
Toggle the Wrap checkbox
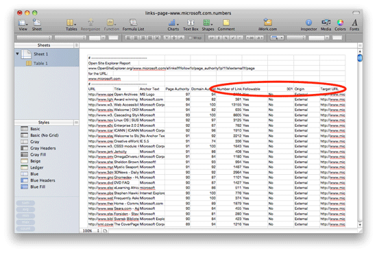coord(190,38)
